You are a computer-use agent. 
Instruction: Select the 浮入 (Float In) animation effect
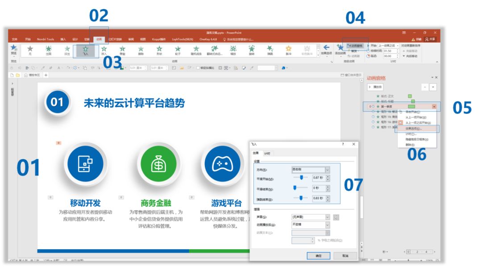tap(104, 50)
